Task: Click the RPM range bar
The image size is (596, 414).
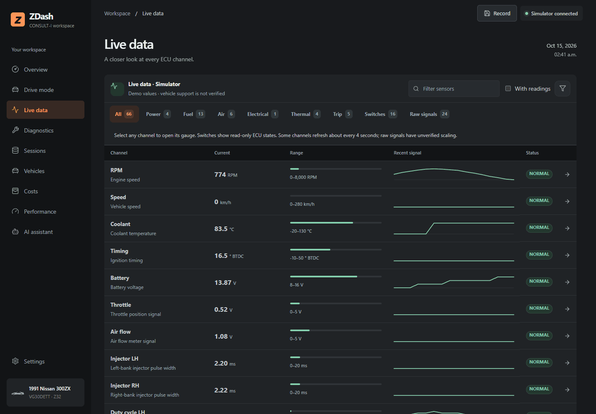Action: (336, 169)
